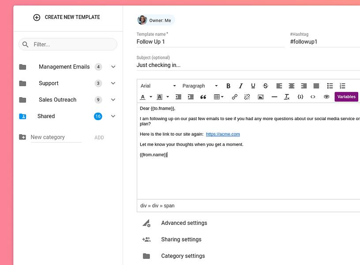Viewport: 360px width, 265px height.
Task: Click the Owner: Me chip
Action: (x=156, y=20)
